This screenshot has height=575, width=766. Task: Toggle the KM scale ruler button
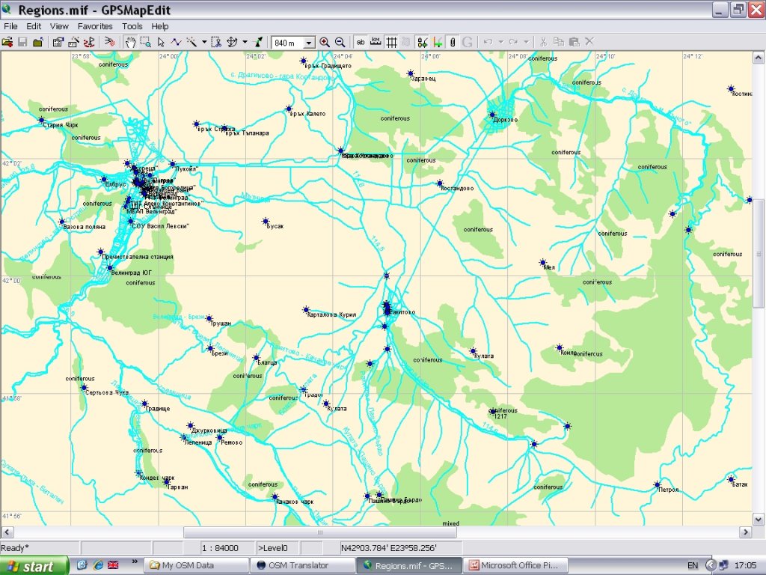tap(376, 42)
